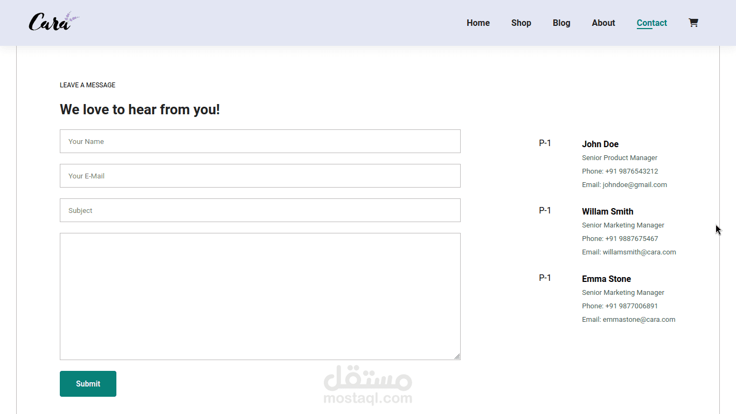Click Emma Stone's email address
736x414 pixels.
pyautogui.click(x=638, y=320)
